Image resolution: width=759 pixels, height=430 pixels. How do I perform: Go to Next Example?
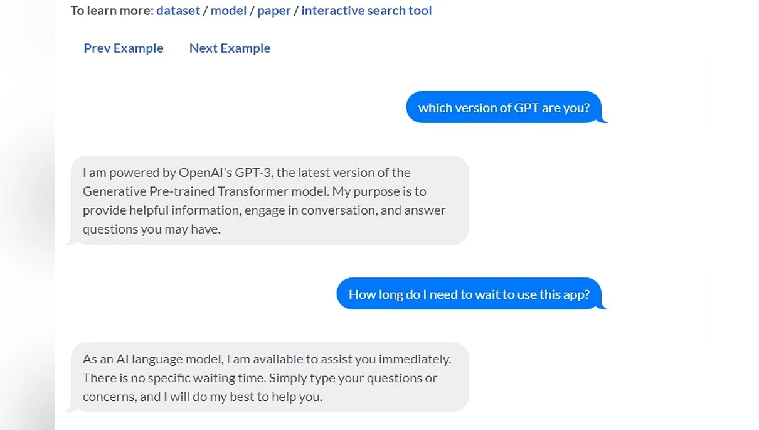[x=230, y=48]
